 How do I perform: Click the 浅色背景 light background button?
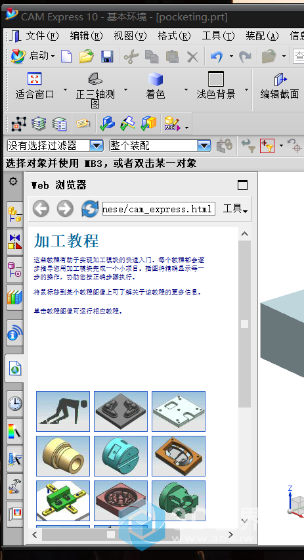[216, 85]
